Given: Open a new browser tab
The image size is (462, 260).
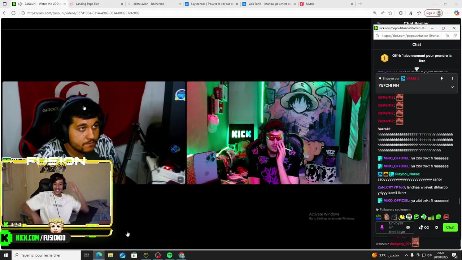Looking at the screenshot, I should coord(360,4).
